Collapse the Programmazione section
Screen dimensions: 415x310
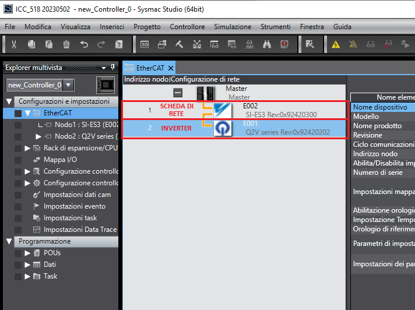tap(9, 241)
